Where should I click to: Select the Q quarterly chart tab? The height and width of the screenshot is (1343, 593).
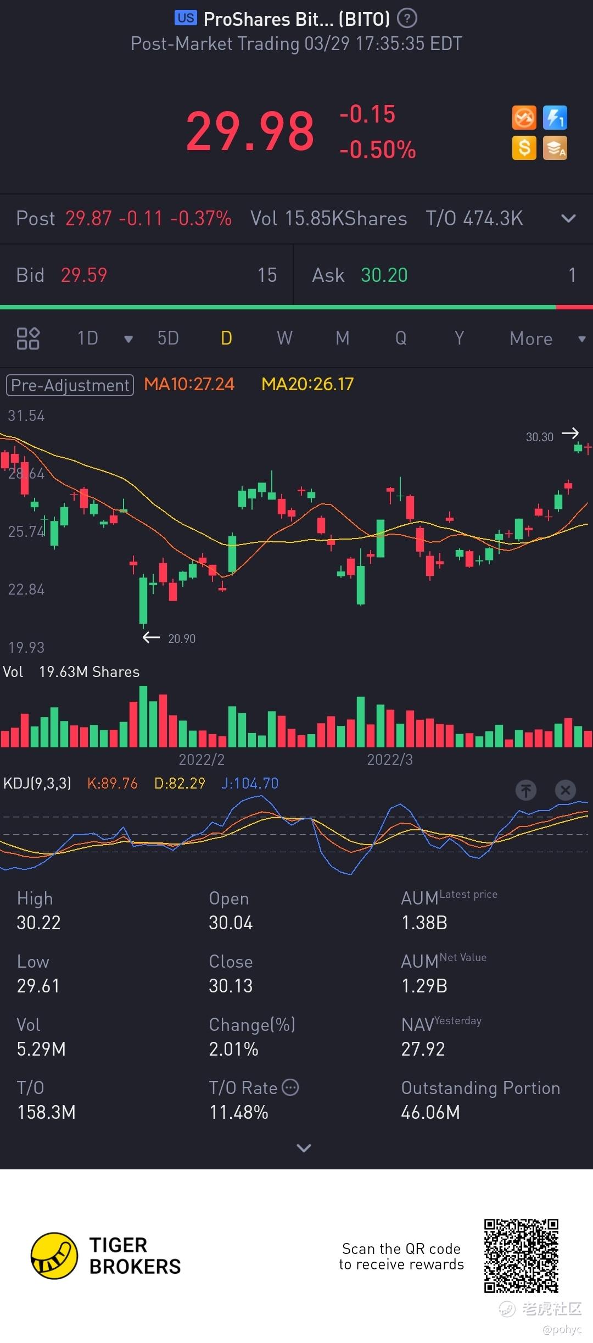click(401, 338)
